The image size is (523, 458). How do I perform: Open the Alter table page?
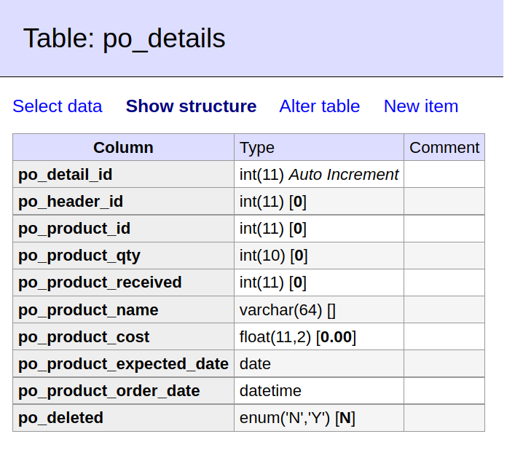point(320,106)
